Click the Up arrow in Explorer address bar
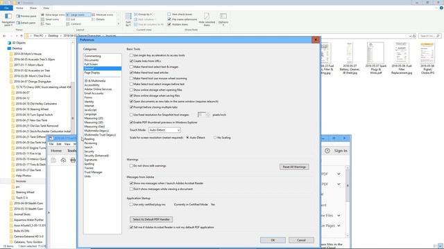 tap(22, 36)
